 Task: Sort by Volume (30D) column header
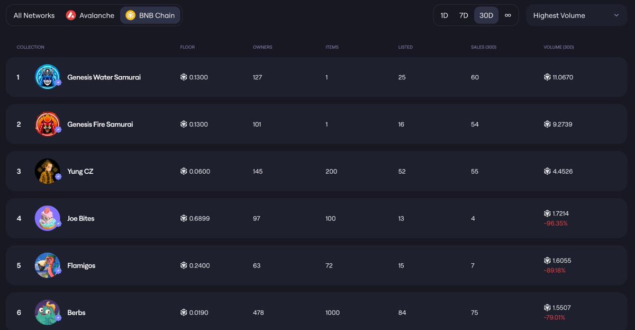[x=559, y=47]
